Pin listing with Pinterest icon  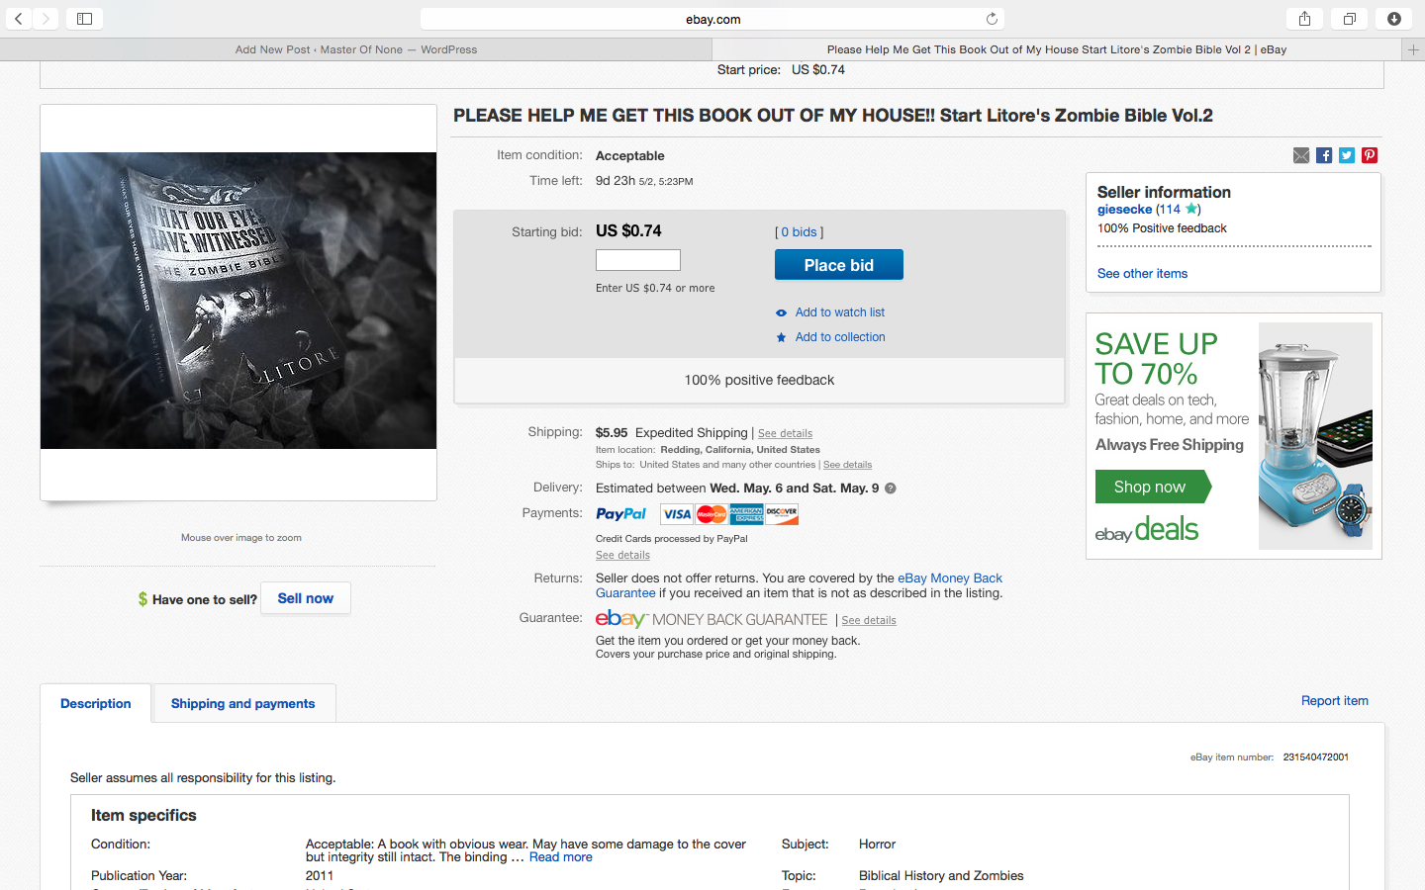(x=1370, y=155)
